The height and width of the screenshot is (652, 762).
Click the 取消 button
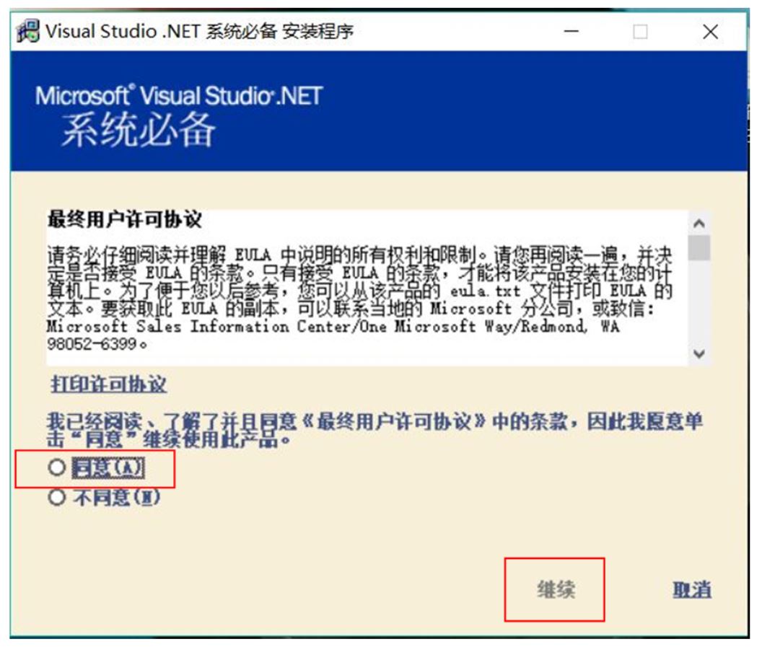692,590
